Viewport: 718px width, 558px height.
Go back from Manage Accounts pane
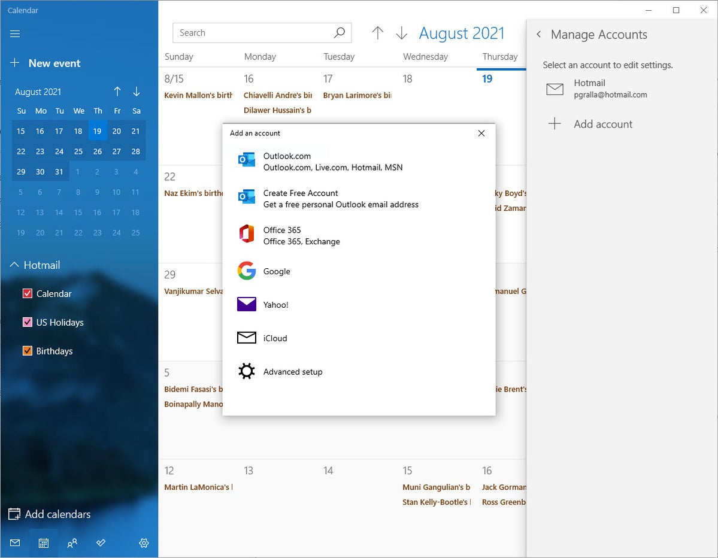coord(539,34)
